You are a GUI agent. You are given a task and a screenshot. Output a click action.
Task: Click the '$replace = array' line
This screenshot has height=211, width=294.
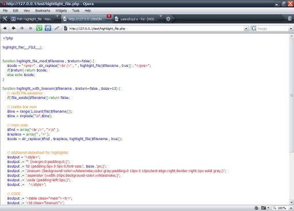point(28,134)
